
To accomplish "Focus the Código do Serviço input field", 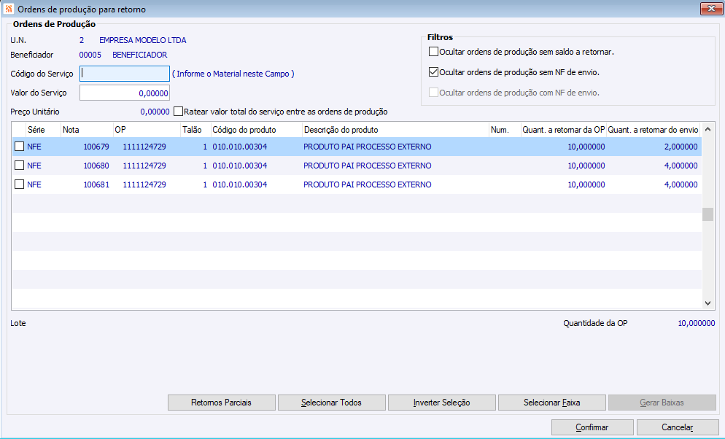I will [125, 74].
